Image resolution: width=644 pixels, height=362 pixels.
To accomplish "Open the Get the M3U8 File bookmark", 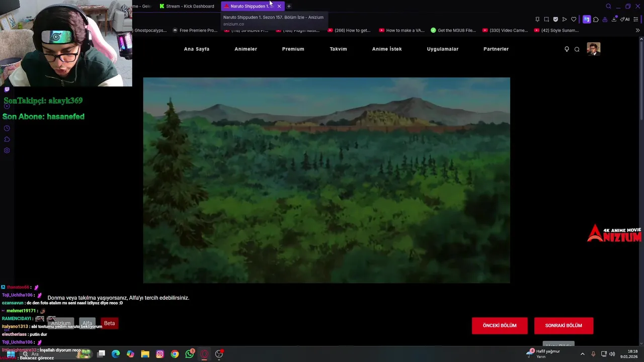I will pyautogui.click(x=453, y=30).
